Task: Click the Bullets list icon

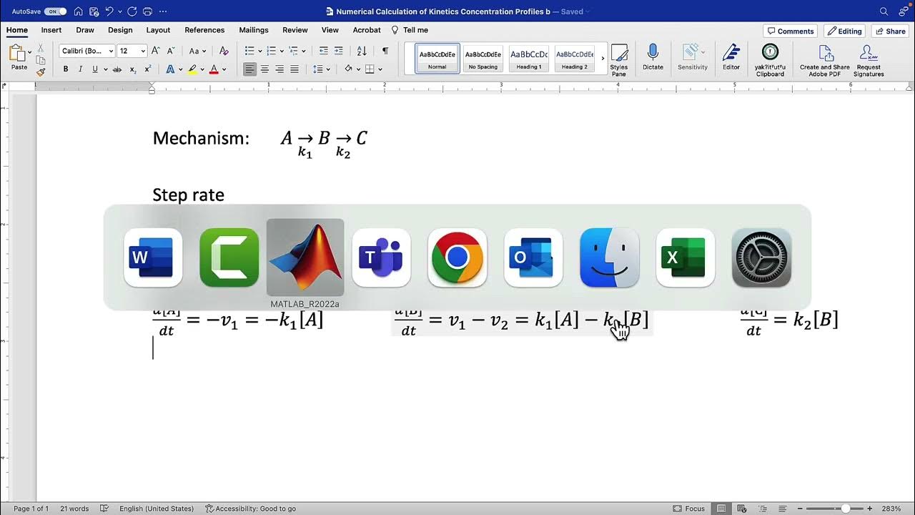Action: point(249,51)
